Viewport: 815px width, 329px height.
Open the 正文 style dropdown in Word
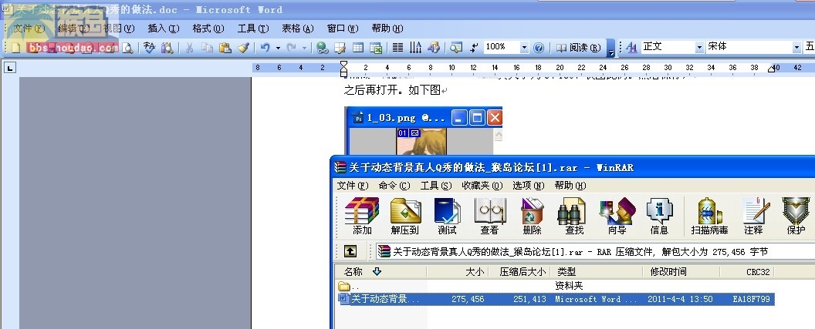click(699, 47)
